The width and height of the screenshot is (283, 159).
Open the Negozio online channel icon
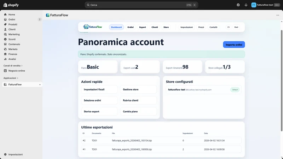(x=5, y=71)
